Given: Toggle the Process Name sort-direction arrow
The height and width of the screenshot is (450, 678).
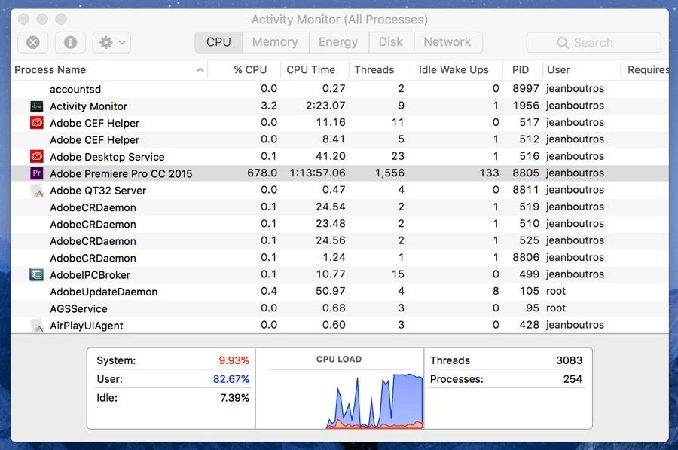Looking at the screenshot, I should point(200,69).
